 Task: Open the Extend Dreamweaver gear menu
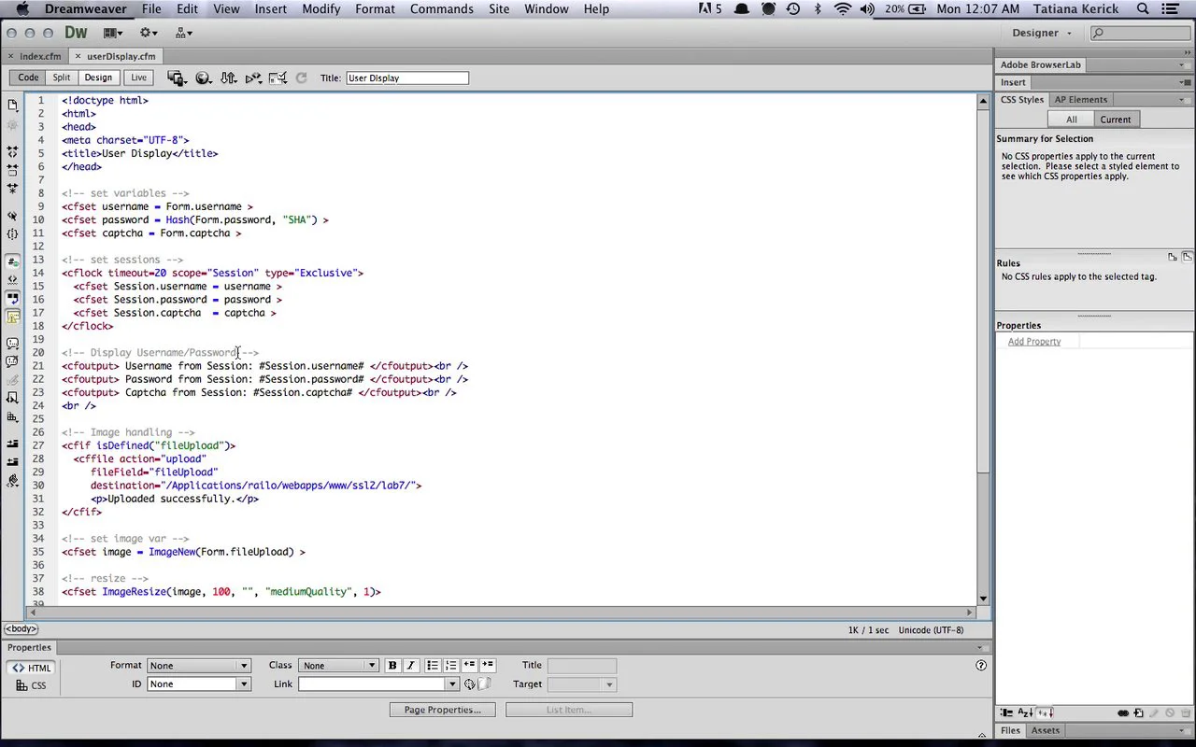149,33
